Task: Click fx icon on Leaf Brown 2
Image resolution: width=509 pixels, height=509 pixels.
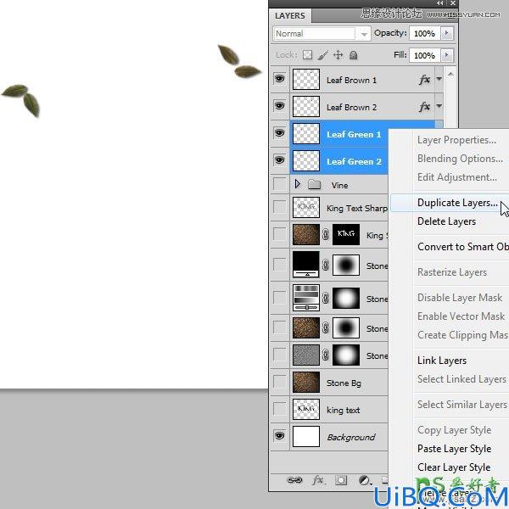Action: [x=425, y=107]
